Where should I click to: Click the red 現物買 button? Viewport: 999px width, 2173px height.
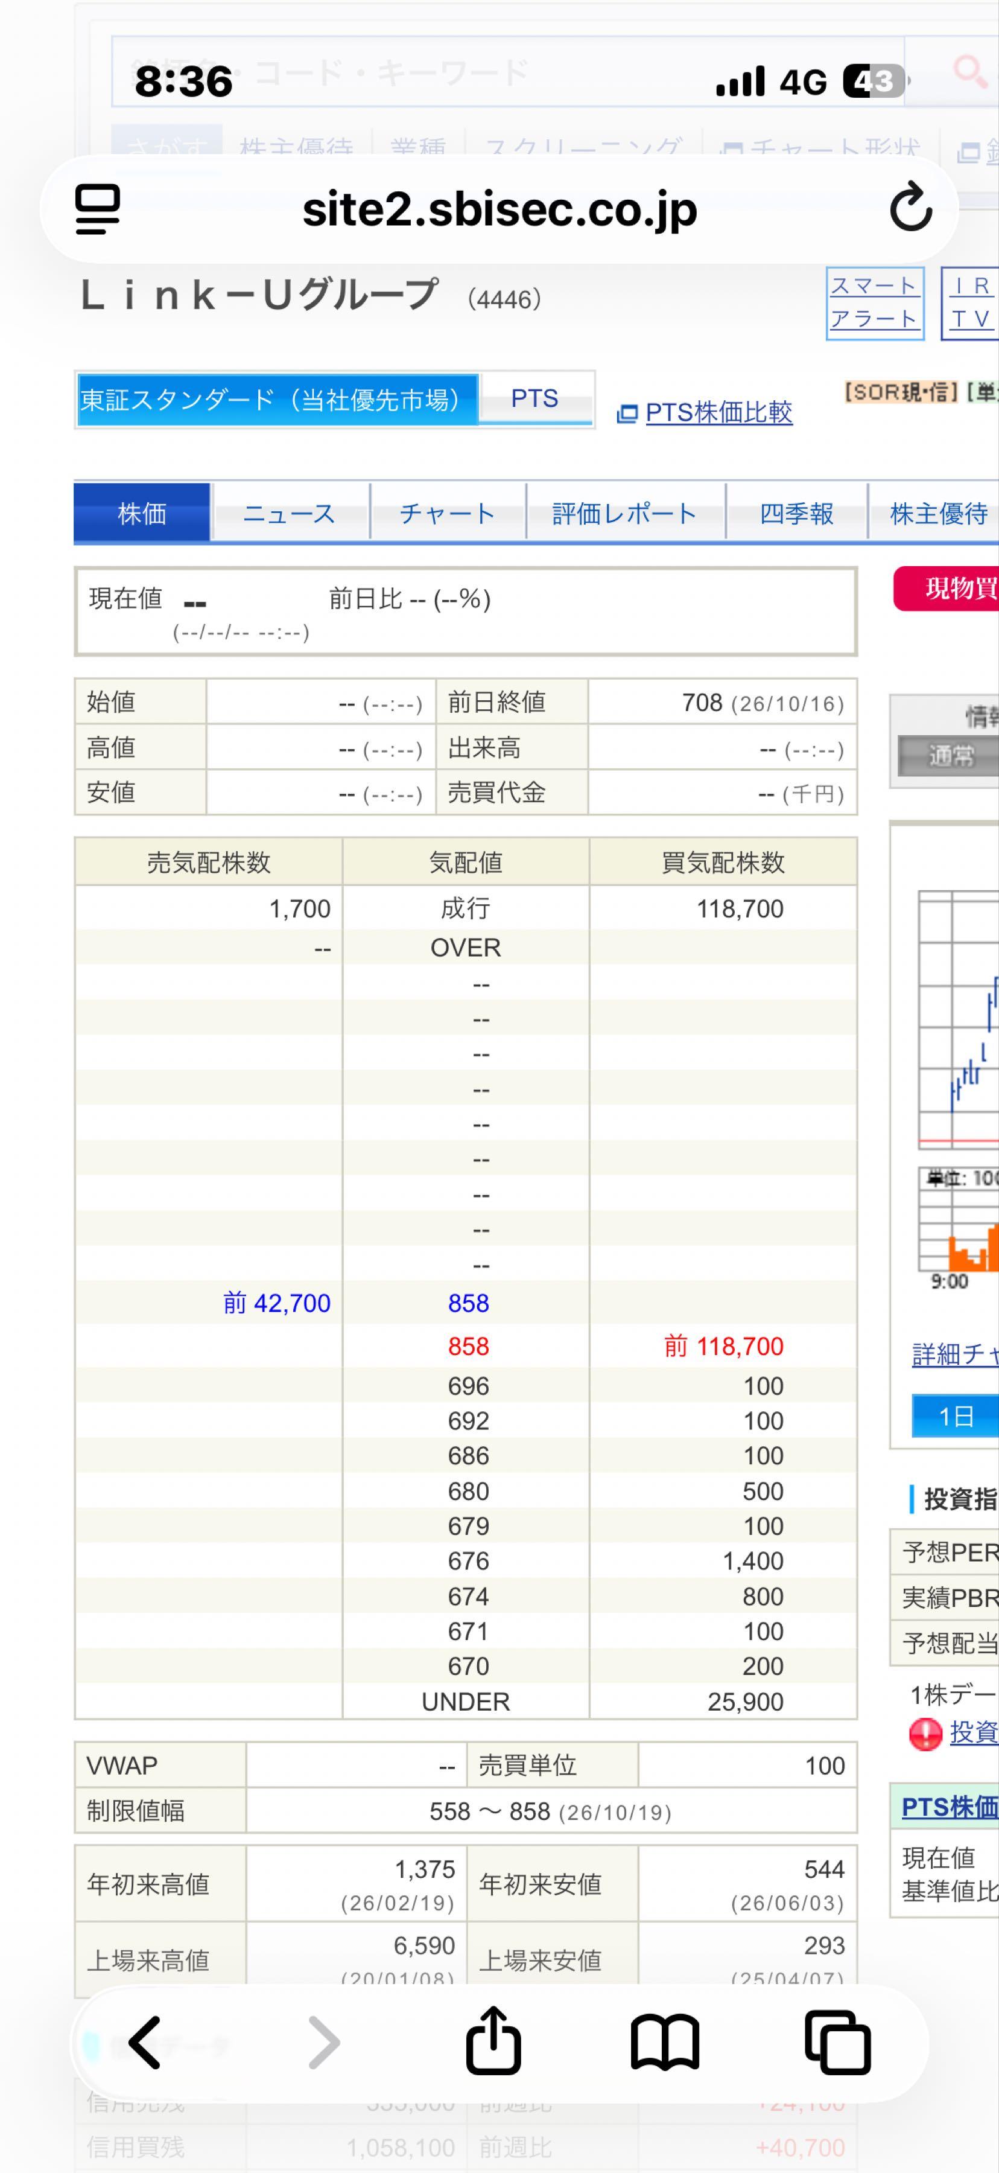pyautogui.click(x=947, y=588)
